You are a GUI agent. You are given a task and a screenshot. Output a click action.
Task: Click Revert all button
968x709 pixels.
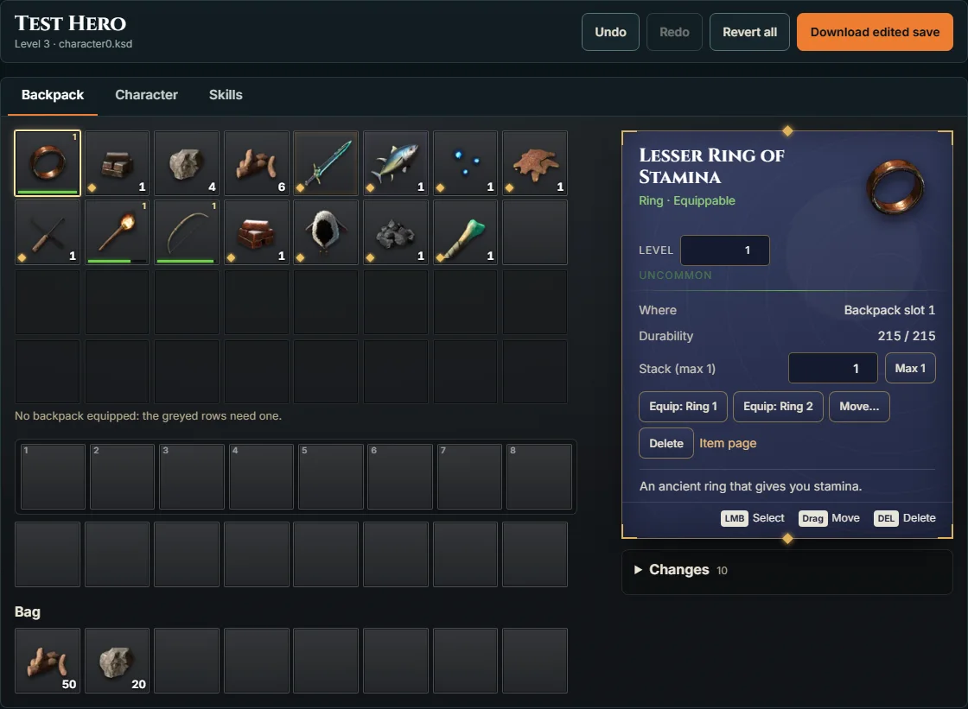(x=749, y=32)
